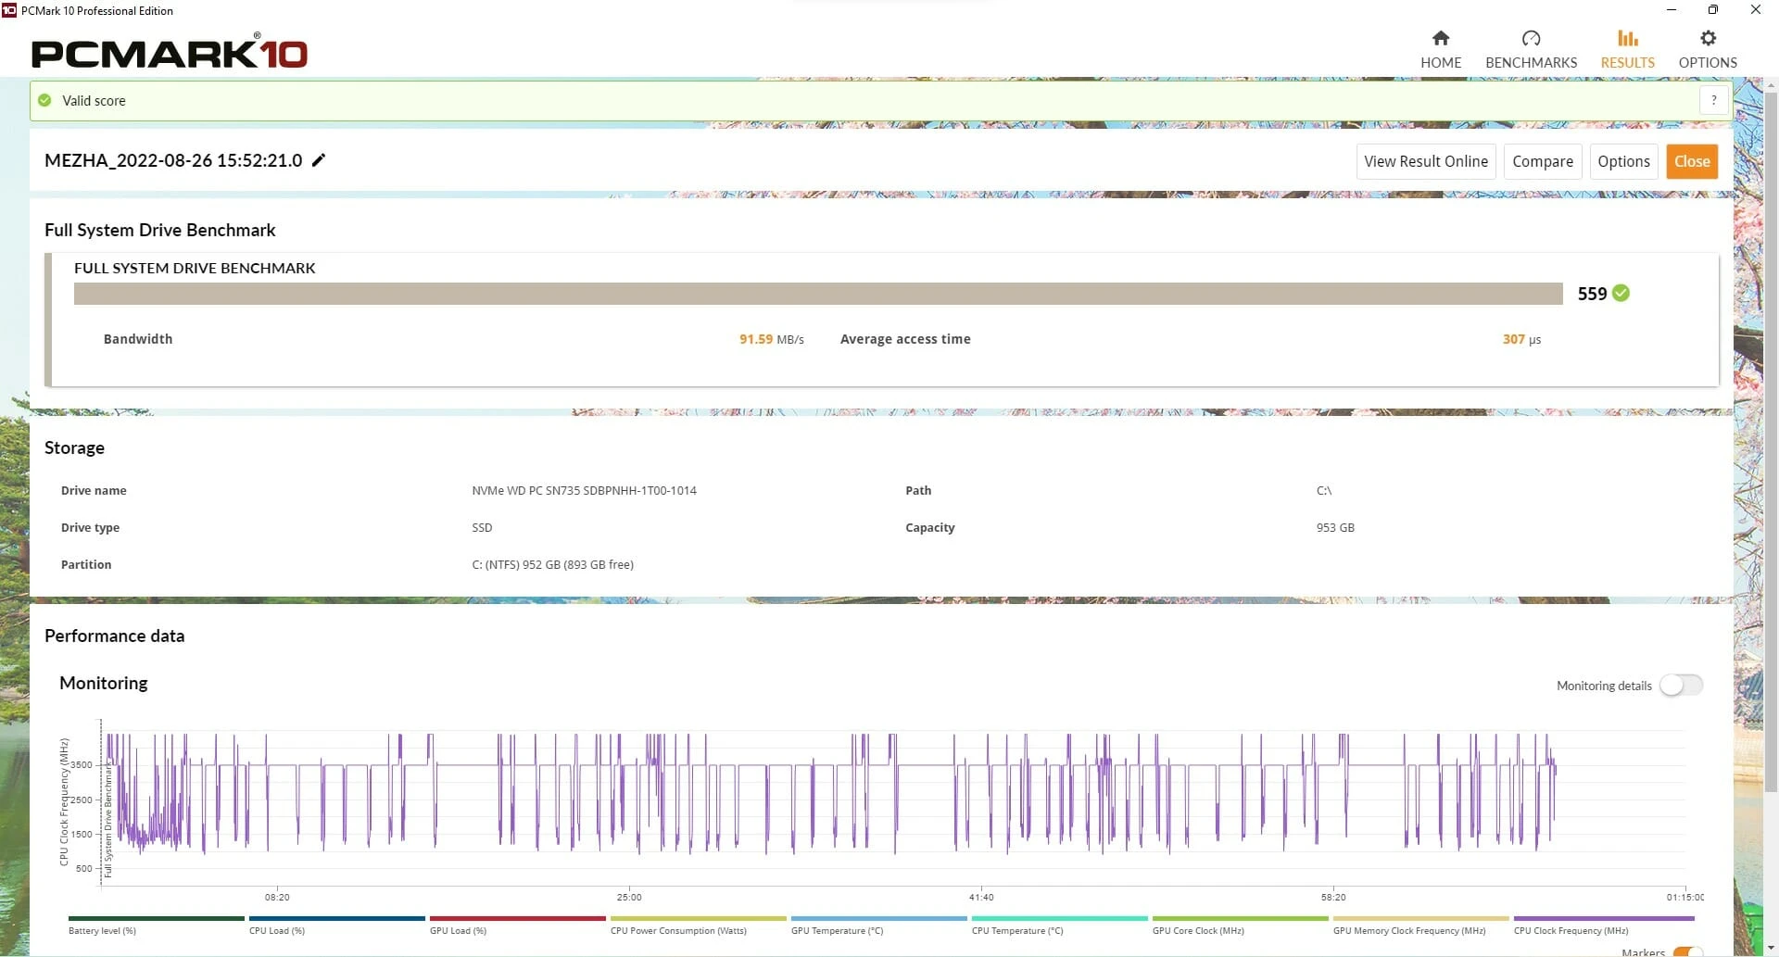Click the drive name NVMe WD PC SN735 text
Screen dimensions: 1779x957
coord(584,490)
